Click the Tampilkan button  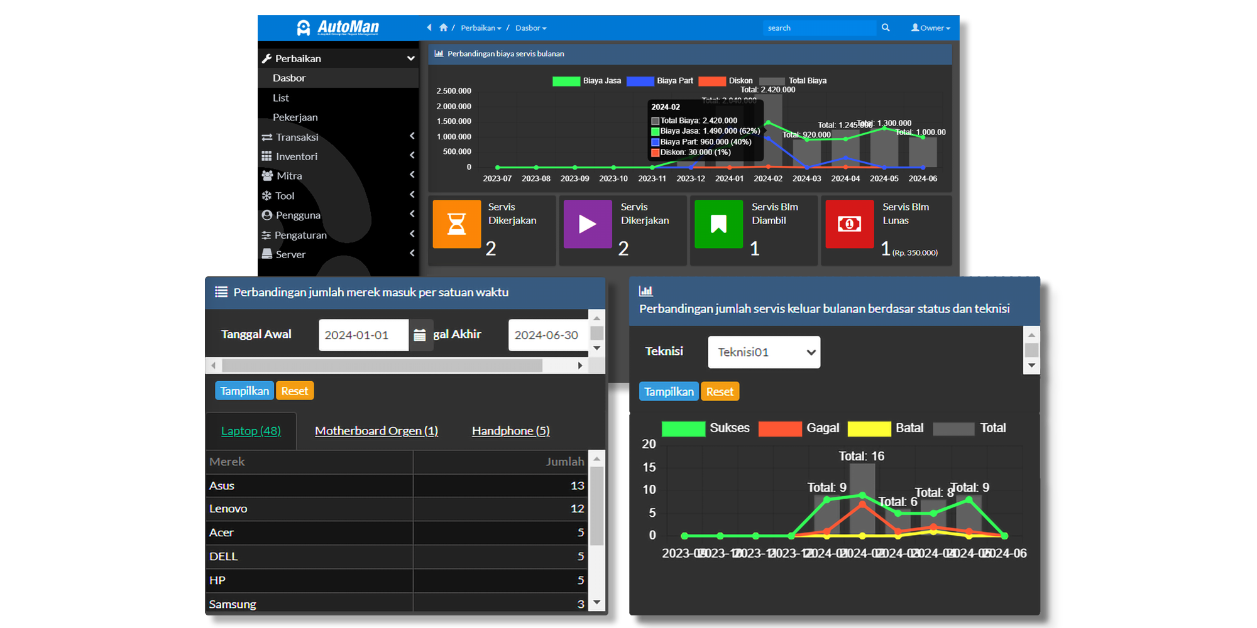pyautogui.click(x=244, y=390)
